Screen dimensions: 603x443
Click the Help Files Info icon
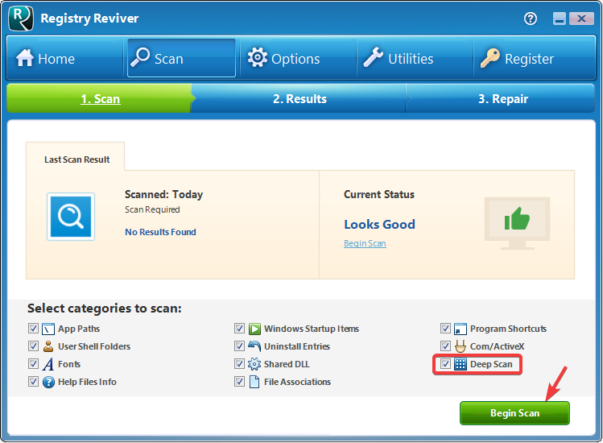48,383
